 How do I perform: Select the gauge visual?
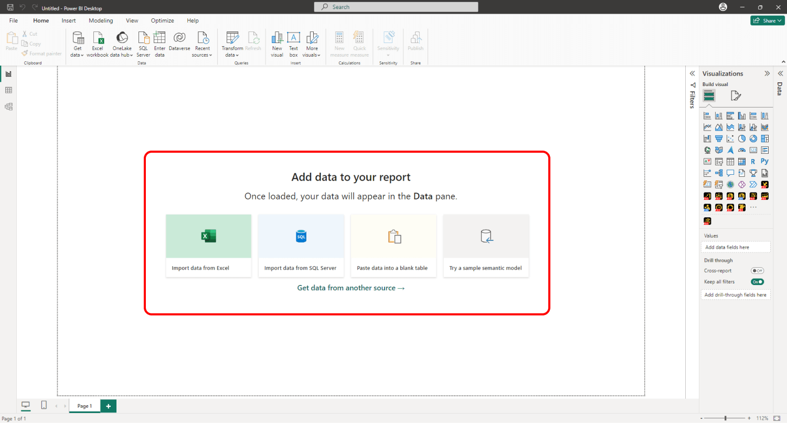point(742,150)
